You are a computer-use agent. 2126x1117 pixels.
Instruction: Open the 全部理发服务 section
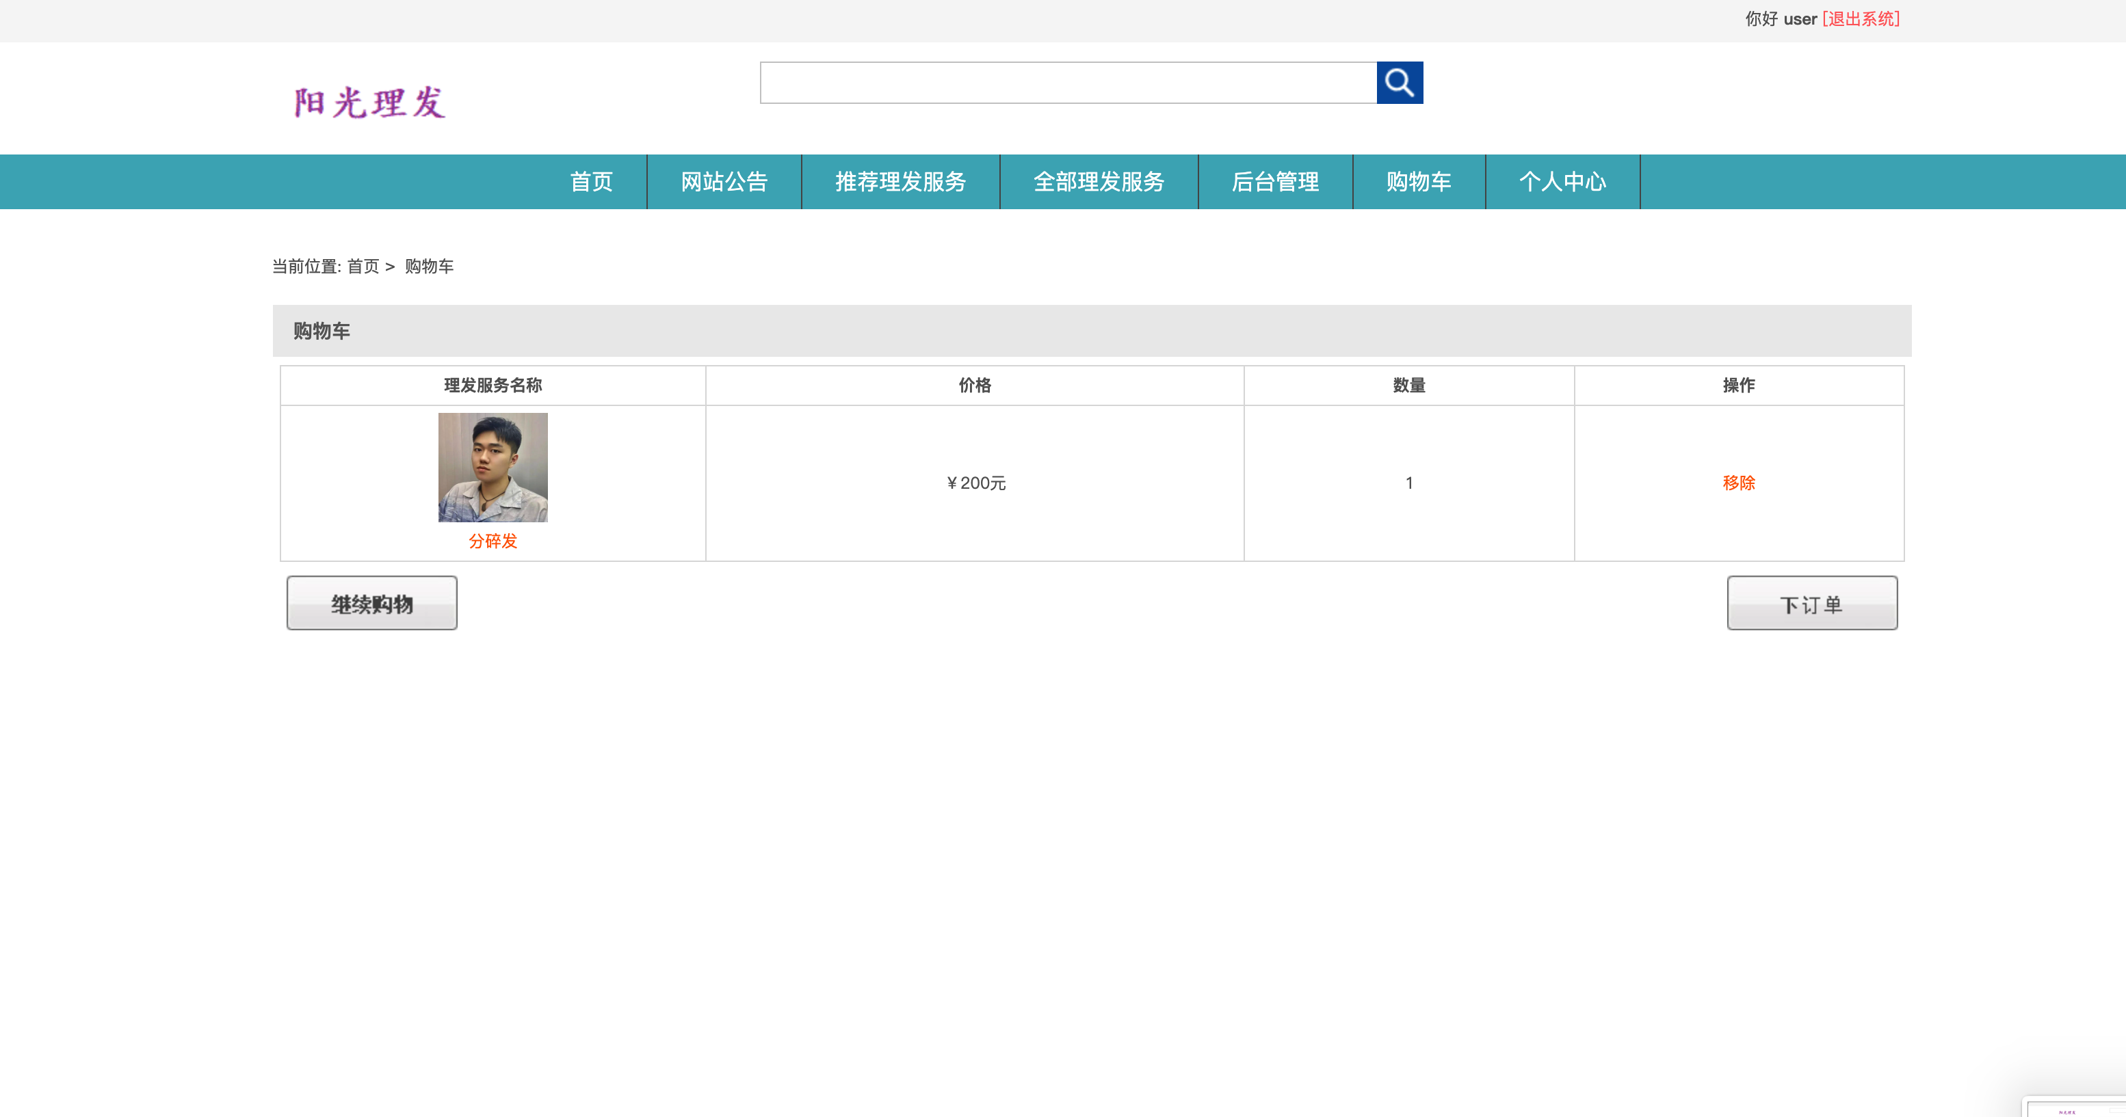[1099, 181]
